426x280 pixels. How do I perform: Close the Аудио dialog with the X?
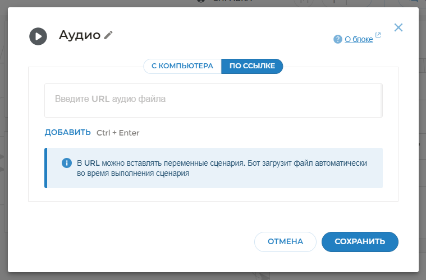[x=398, y=27]
